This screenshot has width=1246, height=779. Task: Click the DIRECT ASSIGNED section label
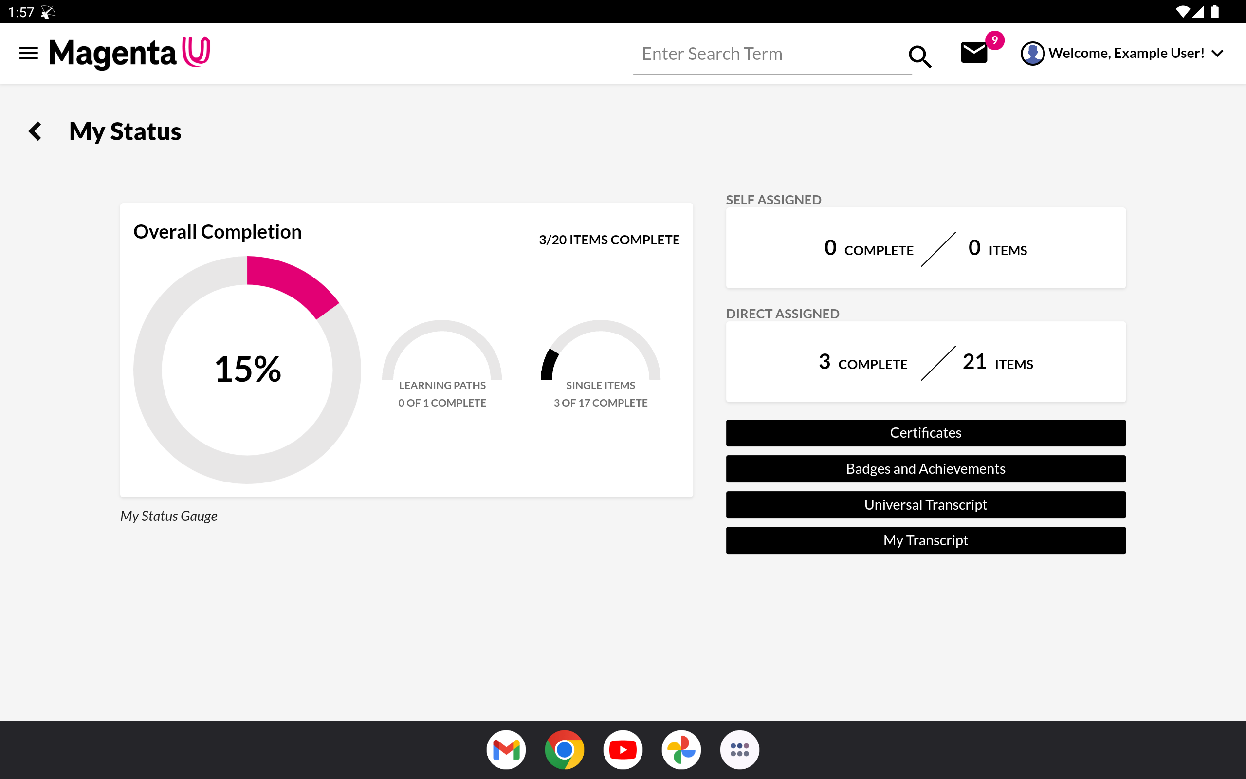[783, 314]
